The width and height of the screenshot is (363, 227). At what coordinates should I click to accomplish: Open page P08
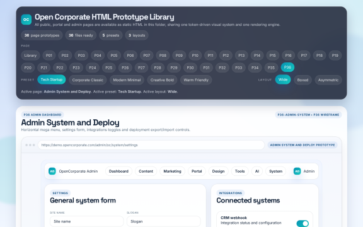[163, 55]
